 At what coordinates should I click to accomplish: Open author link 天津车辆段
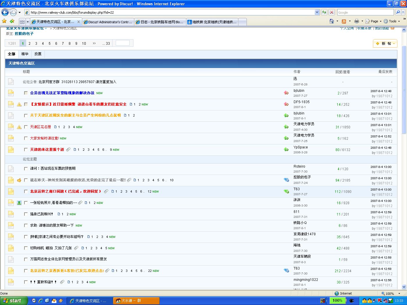click(302, 256)
